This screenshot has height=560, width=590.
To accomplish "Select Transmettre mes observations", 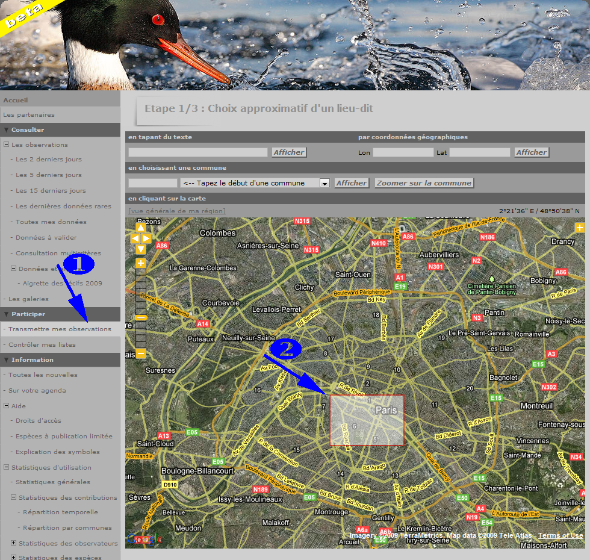I will pos(60,329).
